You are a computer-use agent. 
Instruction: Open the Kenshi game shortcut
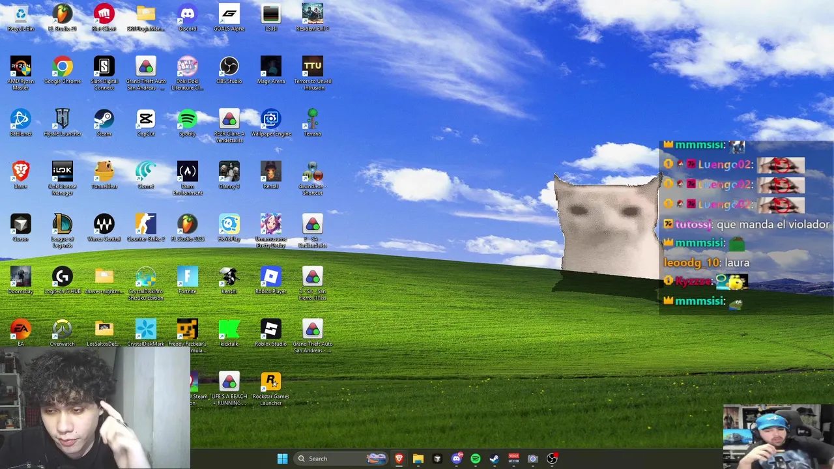[x=229, y=281]
